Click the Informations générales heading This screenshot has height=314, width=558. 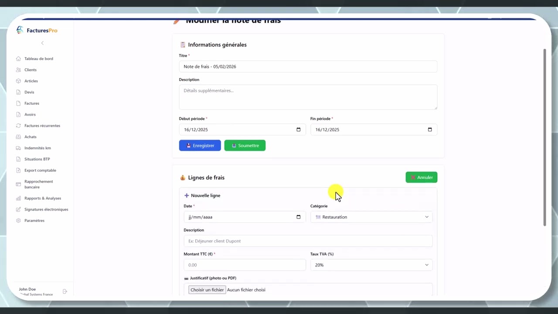pos(217,44)
